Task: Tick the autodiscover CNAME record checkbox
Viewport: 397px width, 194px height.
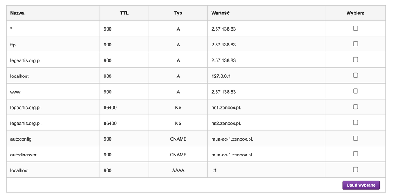Action: (355, 154)
